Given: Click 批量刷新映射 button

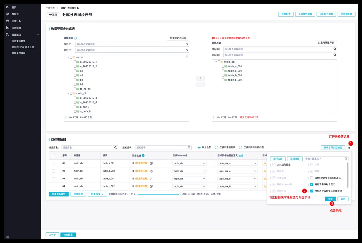Looking at the screenshot, I should tap(59, 194).
